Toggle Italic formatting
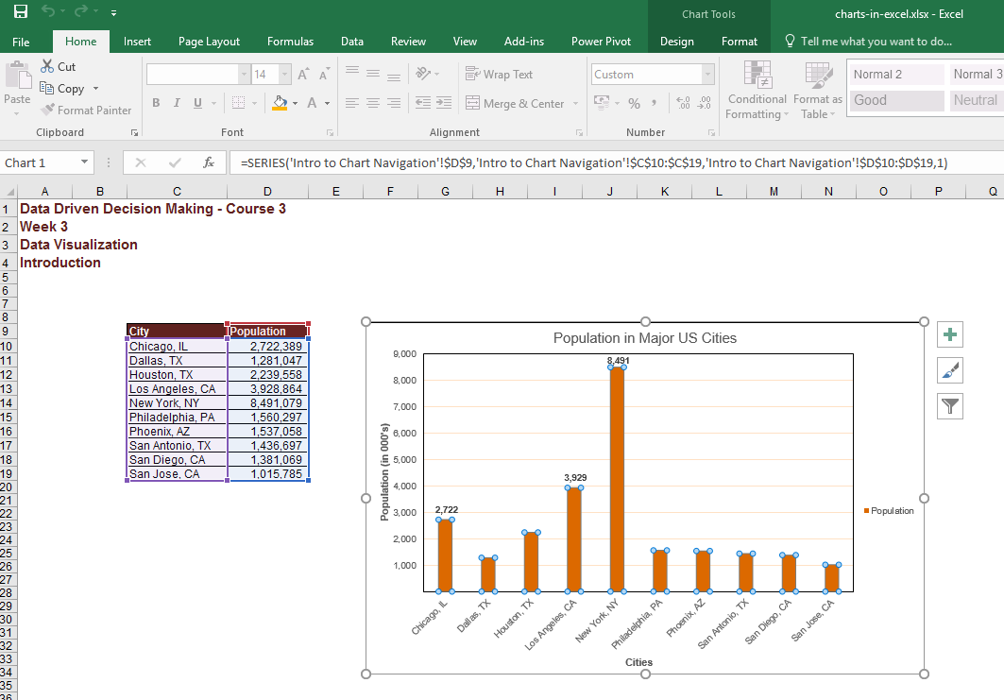This screenshot has height=700, width=1004. coord(177,103)
